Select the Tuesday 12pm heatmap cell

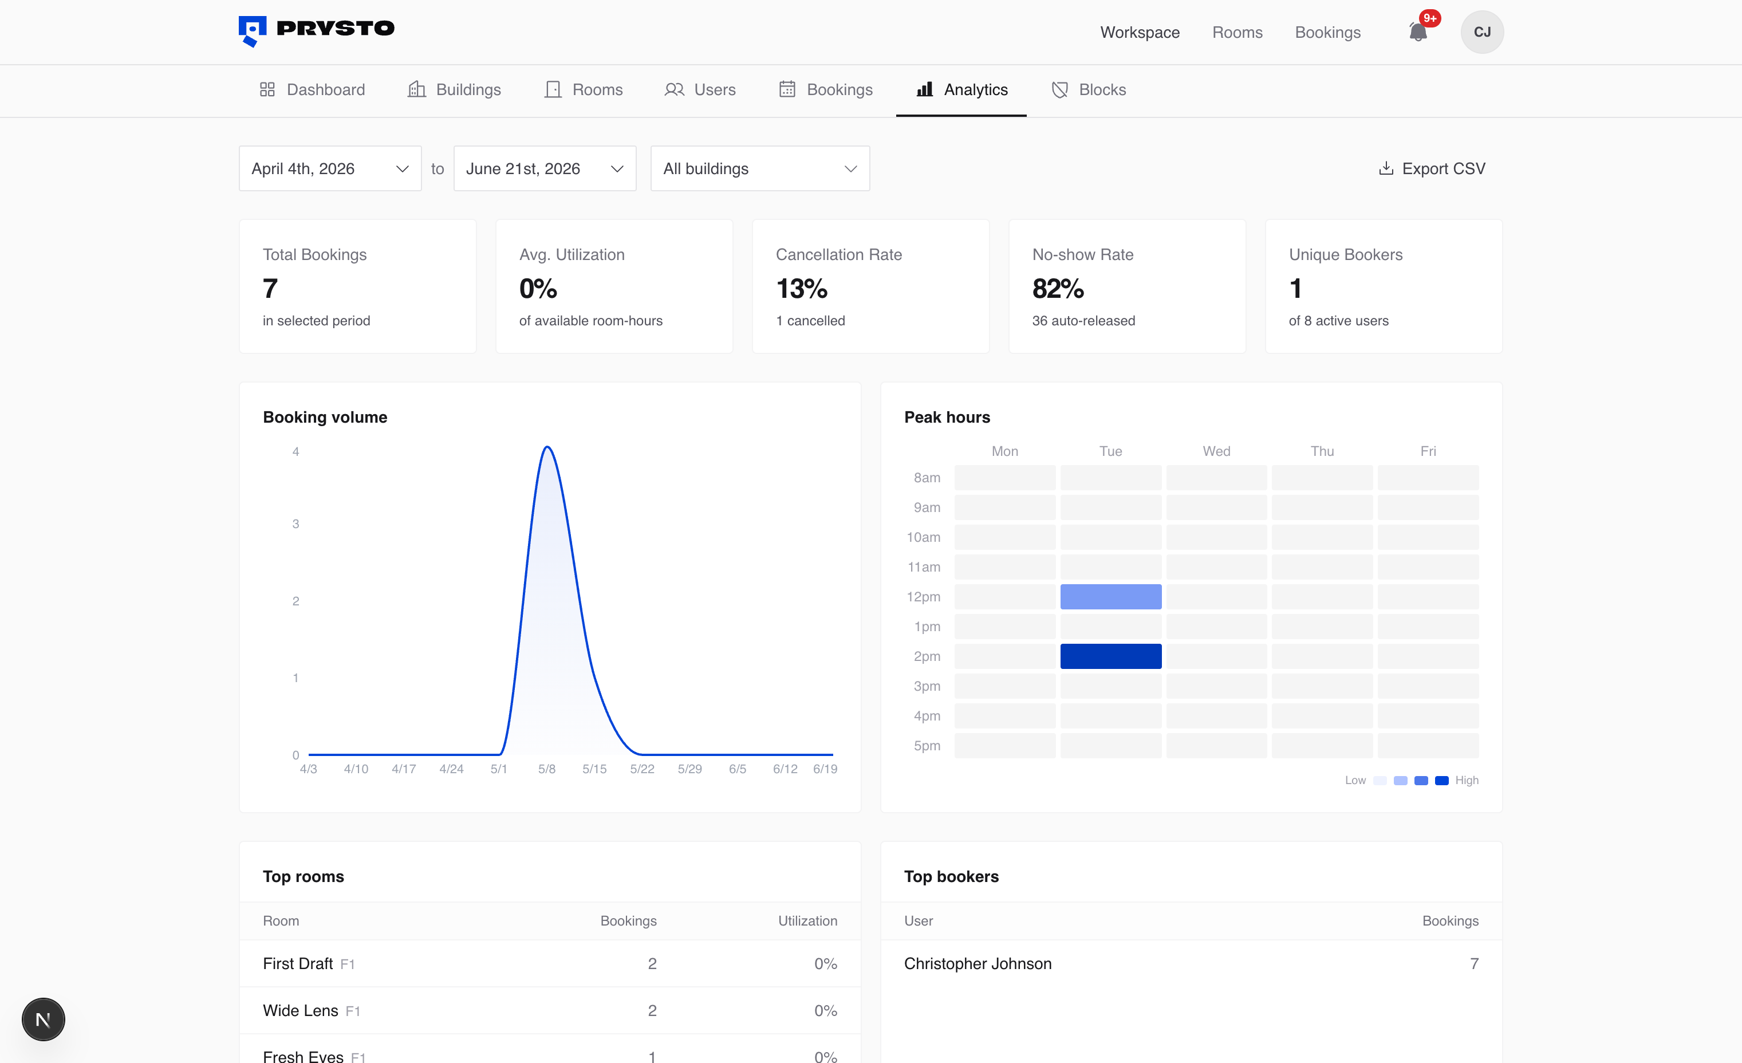pyautogui.click(x=1111, y=597)
